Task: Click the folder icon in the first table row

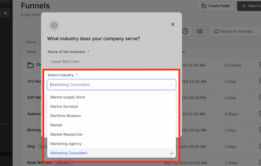Action: (31, 65)
